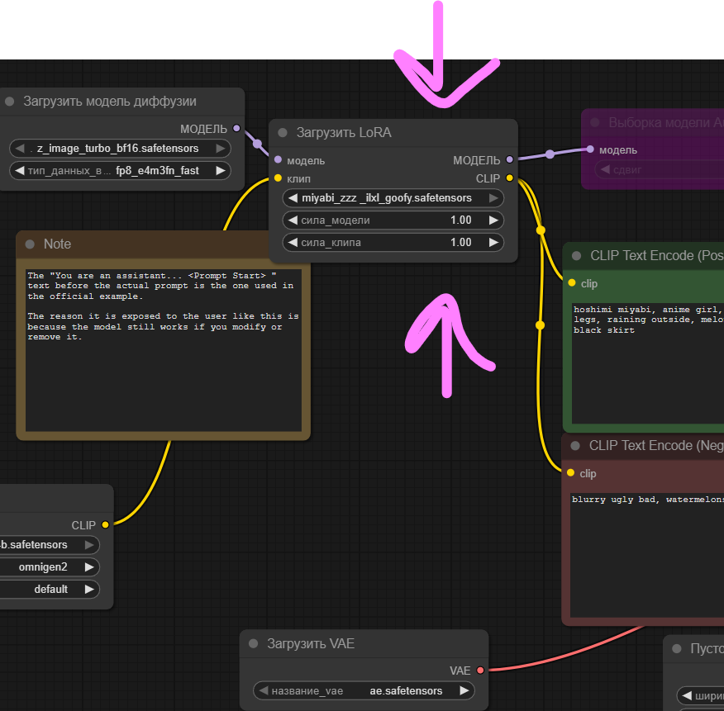724x711 pixels.
Task: Select previous model before z_image_turbo_bf16.safetensors
Action: (x=19, y=149)
